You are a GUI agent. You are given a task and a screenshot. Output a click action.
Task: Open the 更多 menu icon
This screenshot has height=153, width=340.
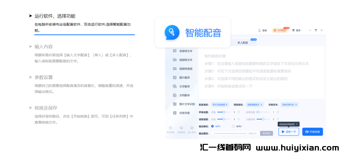tap(293, 30)
